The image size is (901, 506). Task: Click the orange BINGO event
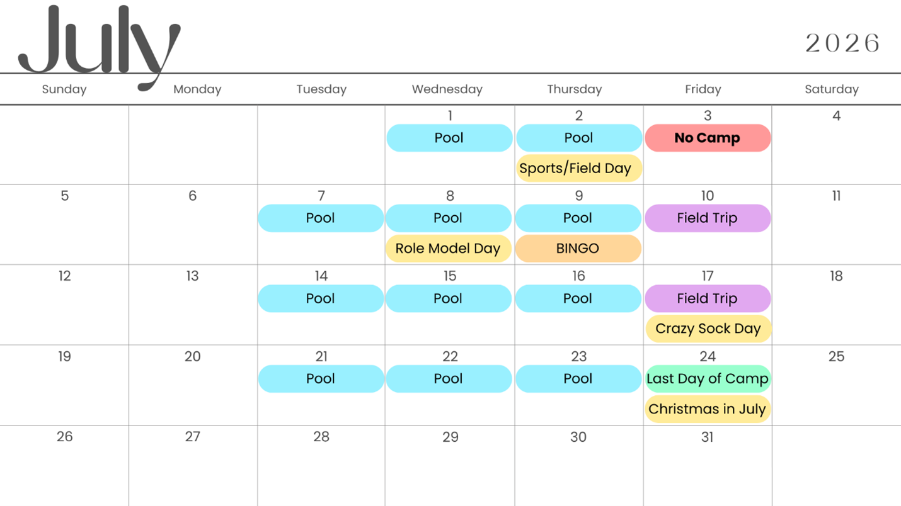578,249
